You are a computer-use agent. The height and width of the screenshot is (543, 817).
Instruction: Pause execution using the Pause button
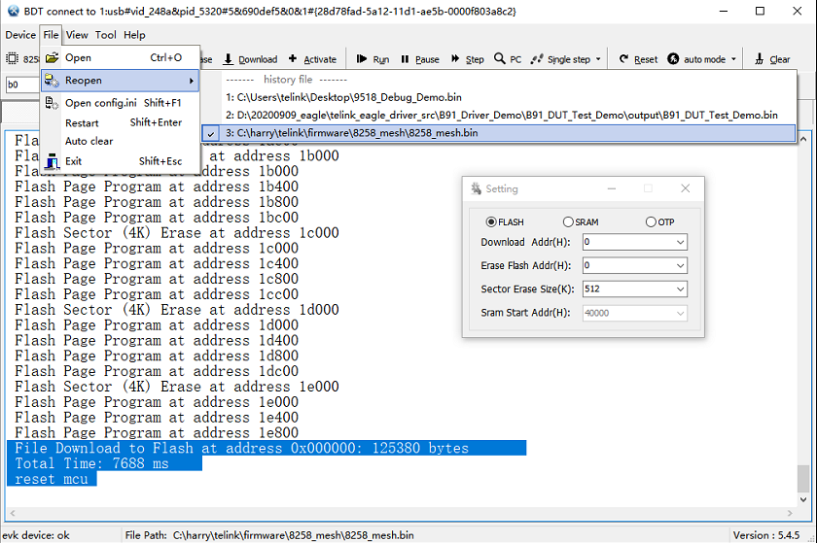pos(420,59)
